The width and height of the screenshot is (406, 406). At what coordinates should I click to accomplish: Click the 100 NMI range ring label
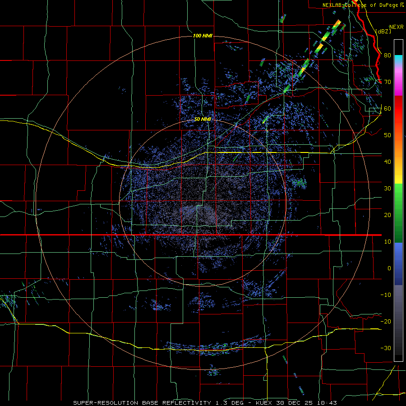pyautogui.click(x=203, y=36)
